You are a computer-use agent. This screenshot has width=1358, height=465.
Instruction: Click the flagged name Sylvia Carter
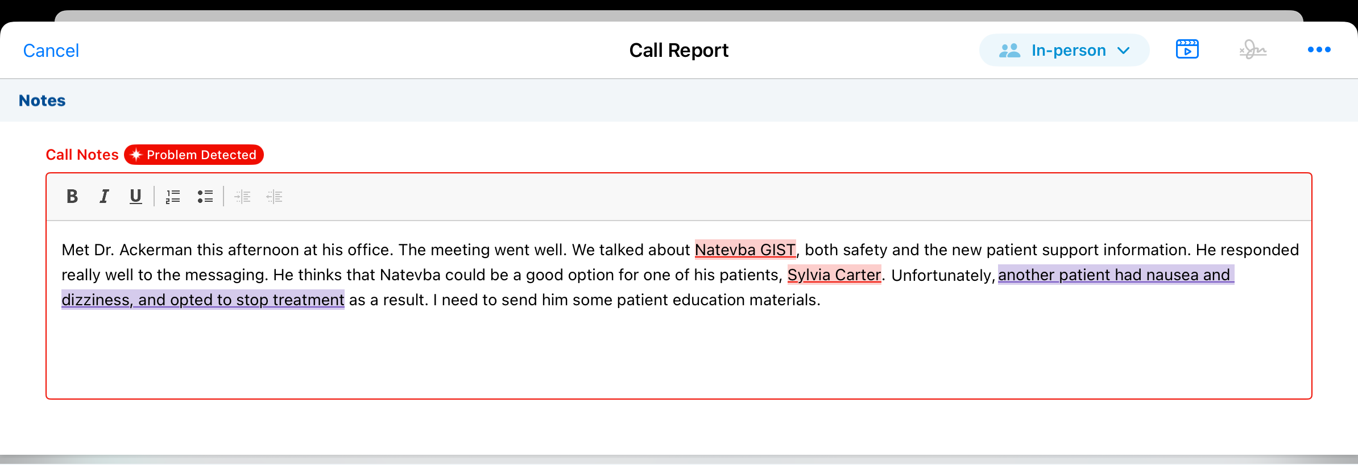click(x=834, y=275)
